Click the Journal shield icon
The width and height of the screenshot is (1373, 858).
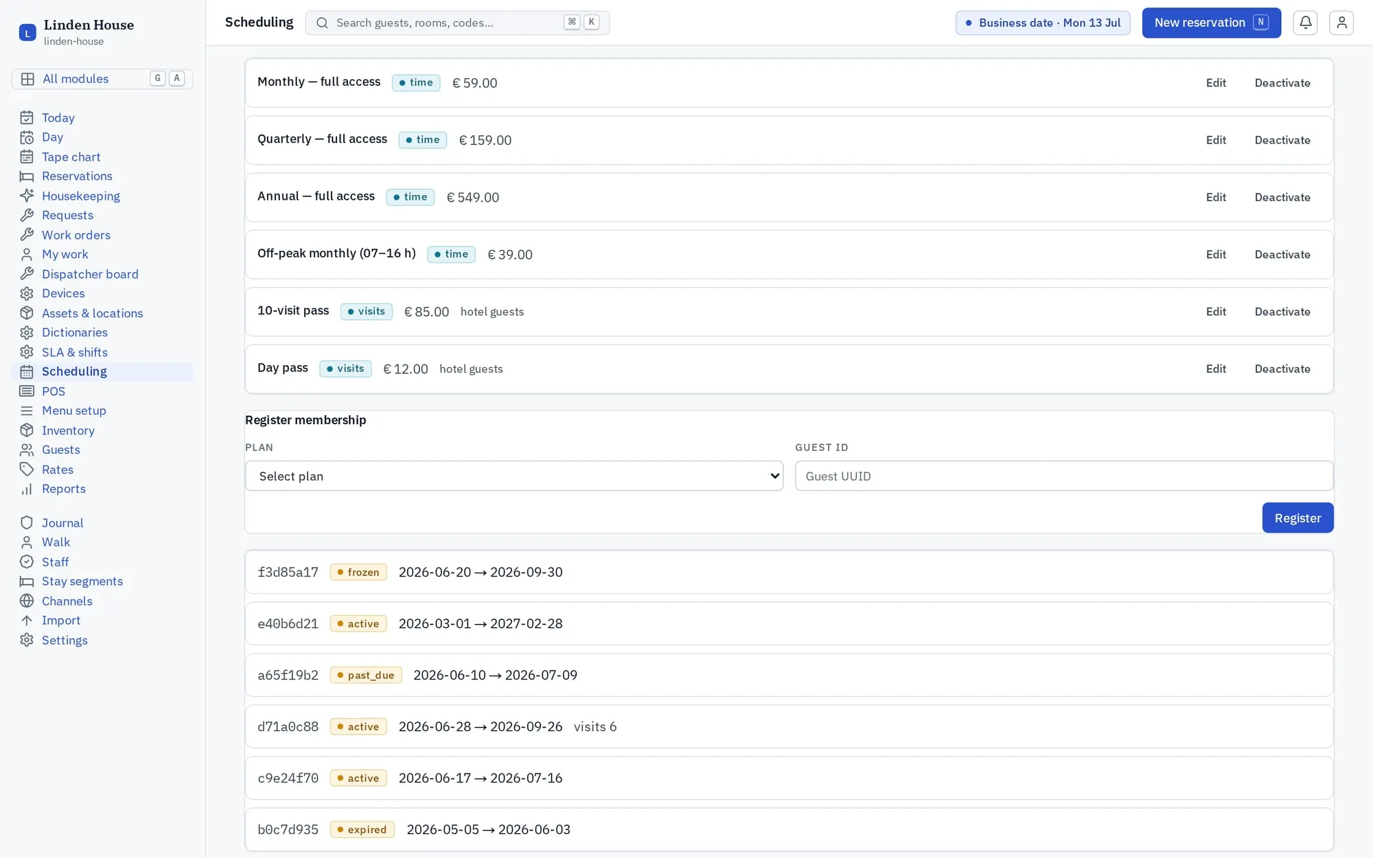27,523
